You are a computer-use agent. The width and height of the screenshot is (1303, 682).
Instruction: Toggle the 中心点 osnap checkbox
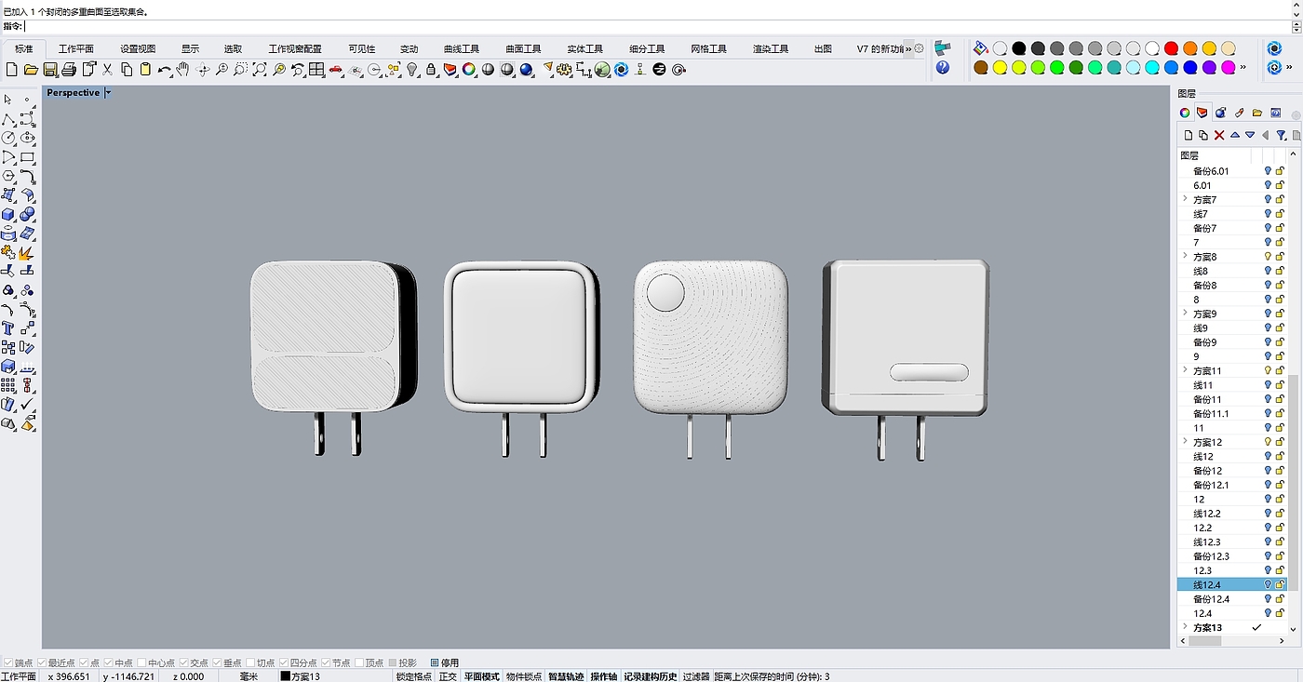(x=141, y=662)
